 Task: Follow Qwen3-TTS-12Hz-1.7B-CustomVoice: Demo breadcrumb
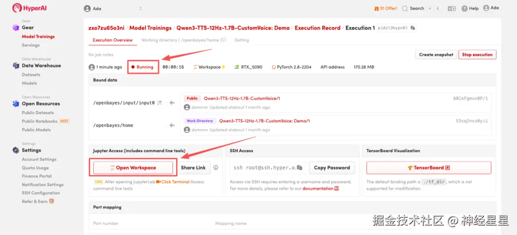[x=233, y=28]
